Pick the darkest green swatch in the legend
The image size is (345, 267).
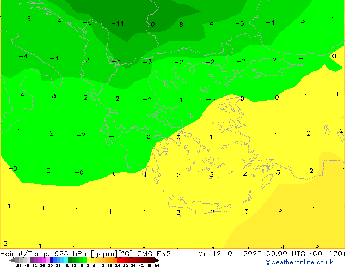(x=70, y=260)
